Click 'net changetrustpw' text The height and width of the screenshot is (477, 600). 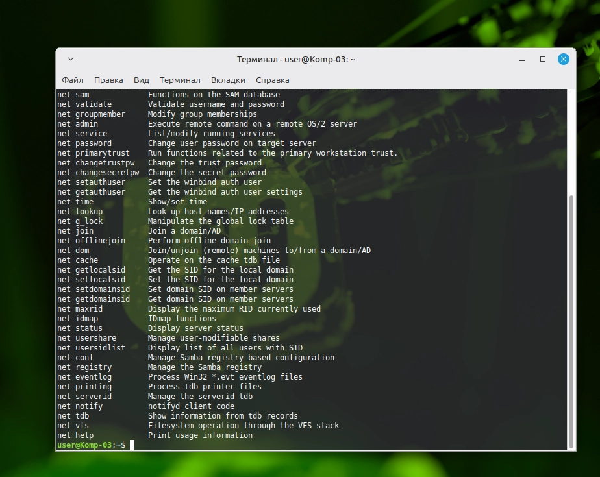tap(95, 163)
